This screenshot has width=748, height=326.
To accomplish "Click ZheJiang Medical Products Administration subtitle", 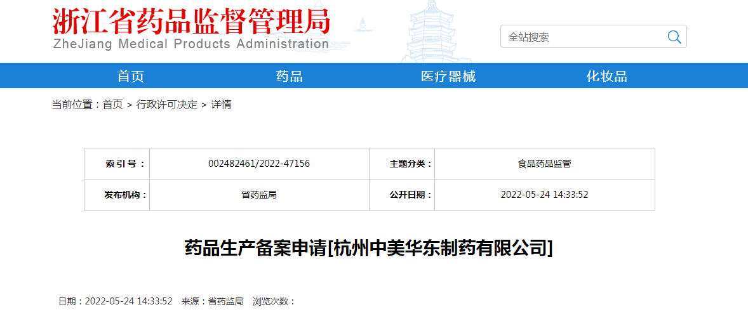I will pyautogui.click(x=191, y=44).
